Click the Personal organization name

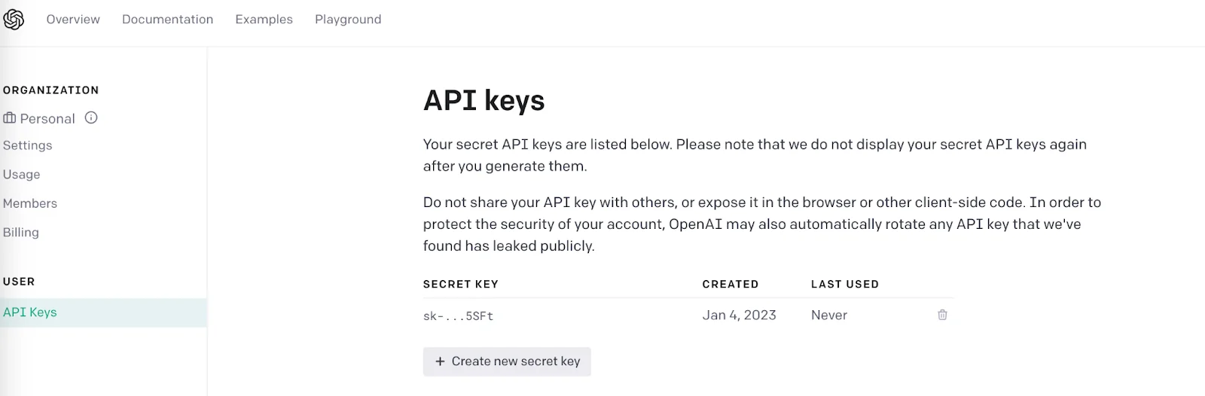(47, 119)
